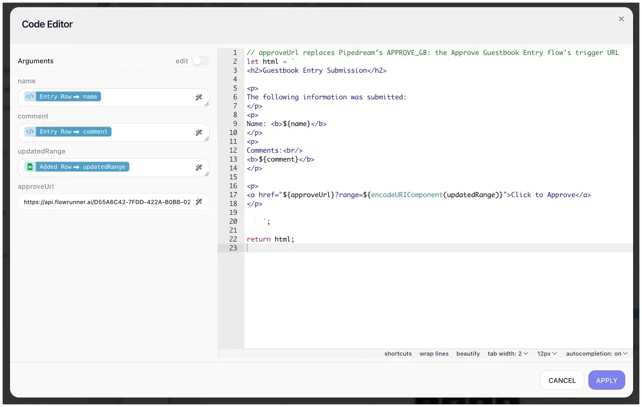
Task: Click the 'return html;' code line
Action: pos(270,239)
